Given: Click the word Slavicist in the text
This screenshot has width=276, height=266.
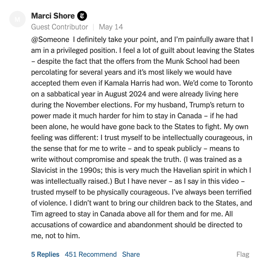Looking at the screenshot, I should tap(44, 170).
